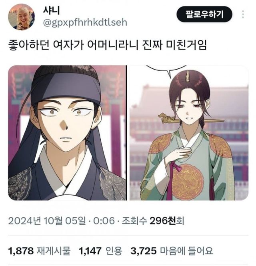View the 296천회 view count

pyautogui.click(x=167, y=221)
